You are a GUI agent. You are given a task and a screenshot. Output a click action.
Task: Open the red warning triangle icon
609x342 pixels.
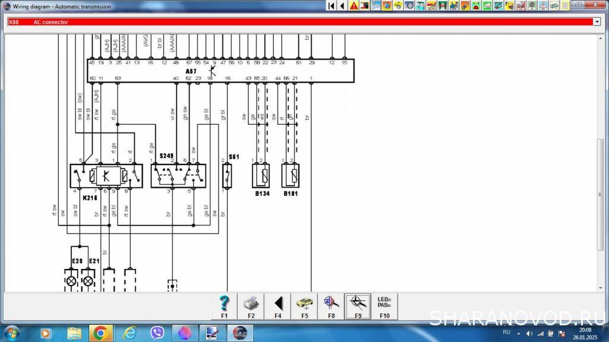point(354,6)
